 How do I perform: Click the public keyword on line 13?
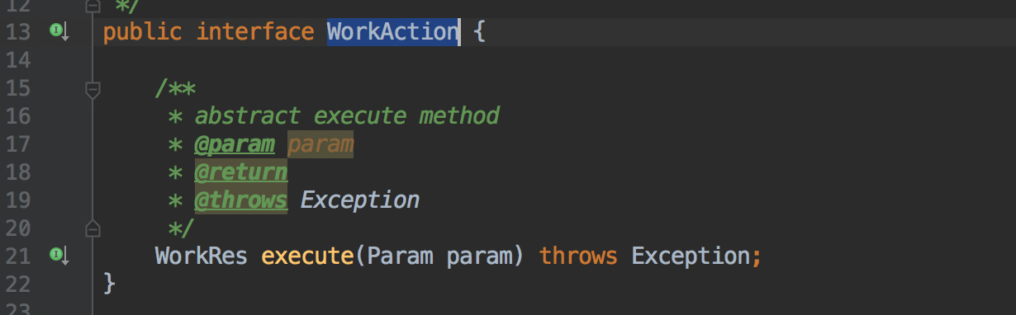142,32
